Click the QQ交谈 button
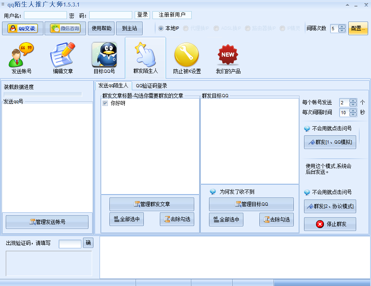This screenshot has height=286, width=371. [x=23, y=29]
